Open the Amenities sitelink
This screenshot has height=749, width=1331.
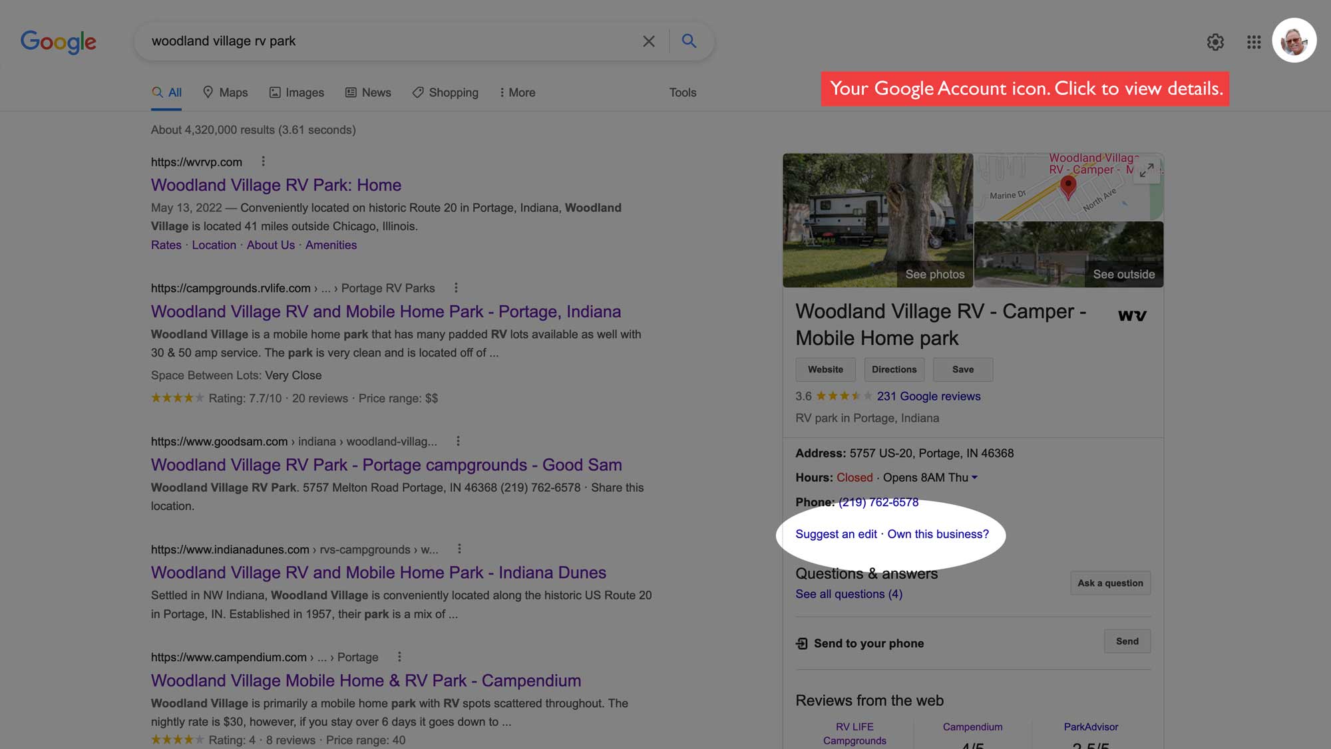(331, 245)
